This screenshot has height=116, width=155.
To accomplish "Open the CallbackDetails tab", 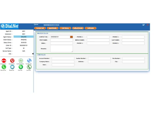I will (x=78, y=28).
